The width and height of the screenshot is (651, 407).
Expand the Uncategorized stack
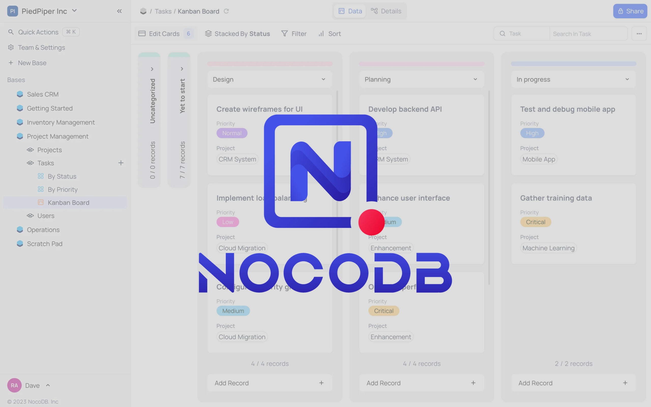pyautogui.click(x=152, y=69)
